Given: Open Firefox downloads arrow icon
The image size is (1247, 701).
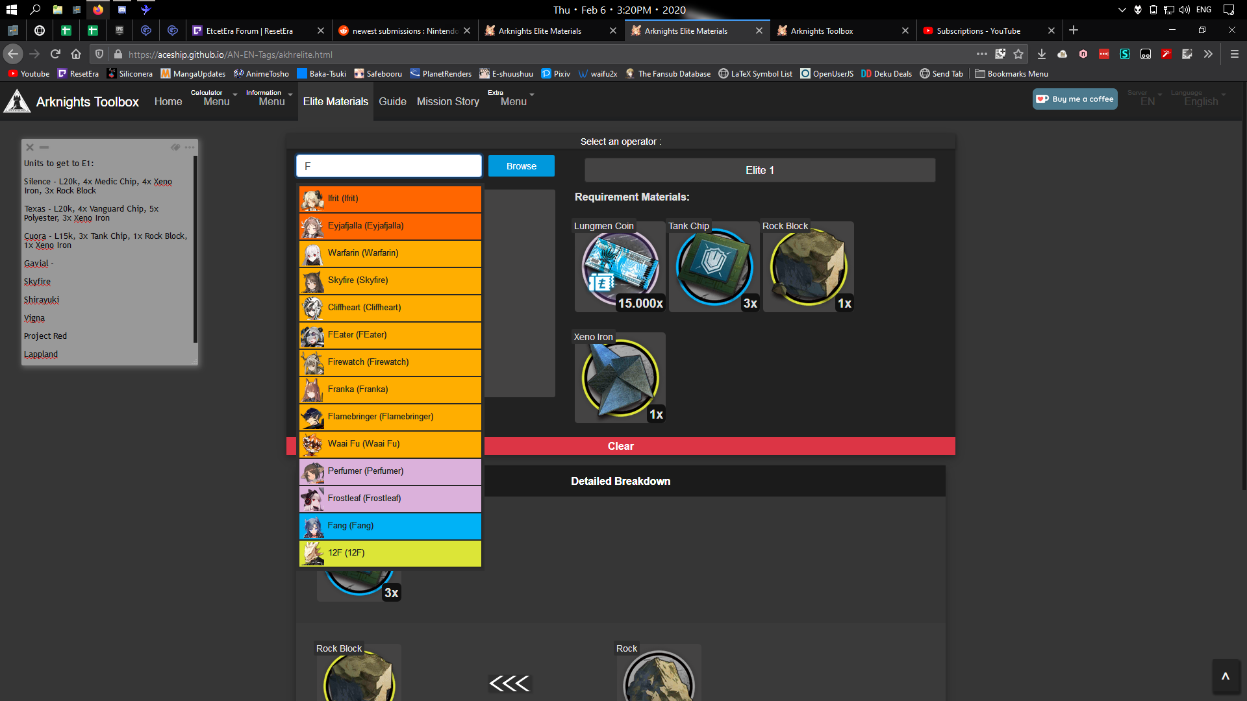Looking at the screenshot, I should pos(1042,55).
